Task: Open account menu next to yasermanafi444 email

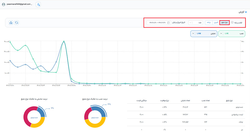Action: [32, 5]
